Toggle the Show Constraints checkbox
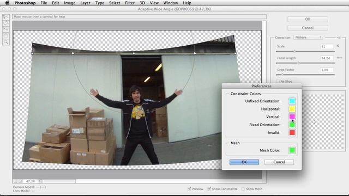 point(209,189)
